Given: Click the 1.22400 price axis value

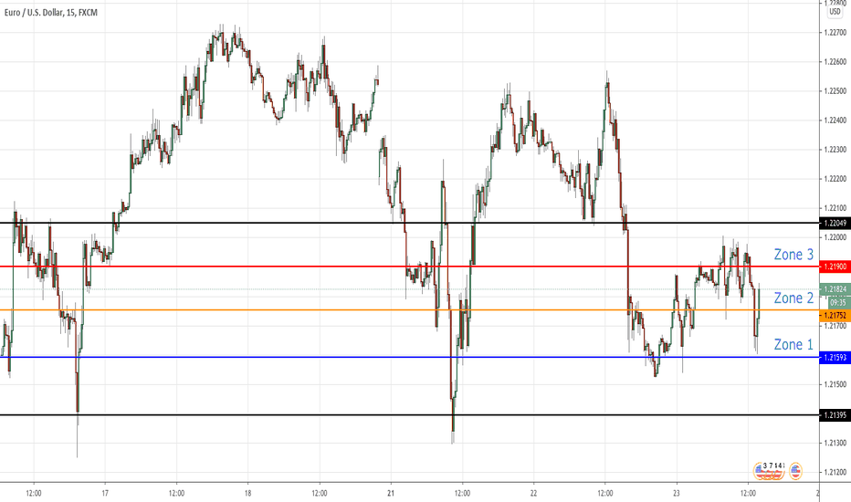Looking at the screenshot, I should [835, 120].
